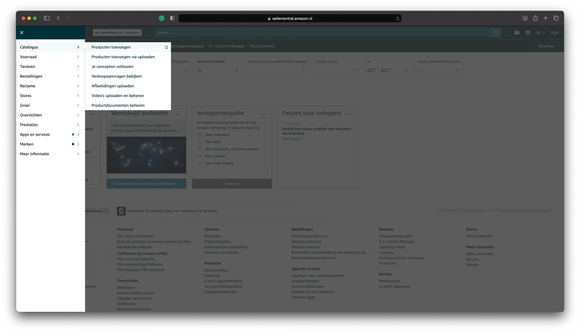This screenshot has width=580, height=333.
Task: Click the Indienen survey button
Action: click(232, 183)
